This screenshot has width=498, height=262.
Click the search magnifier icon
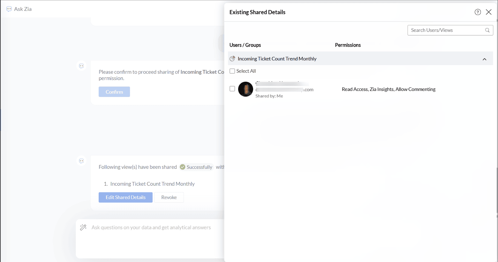(487, 30)
